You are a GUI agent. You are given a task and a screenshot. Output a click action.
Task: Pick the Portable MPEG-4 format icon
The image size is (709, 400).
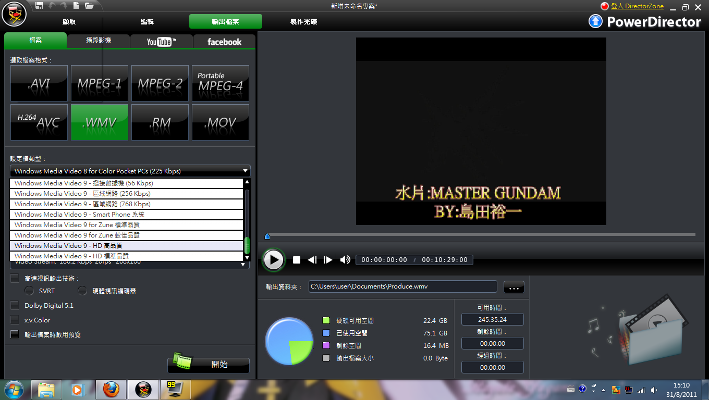220,83
